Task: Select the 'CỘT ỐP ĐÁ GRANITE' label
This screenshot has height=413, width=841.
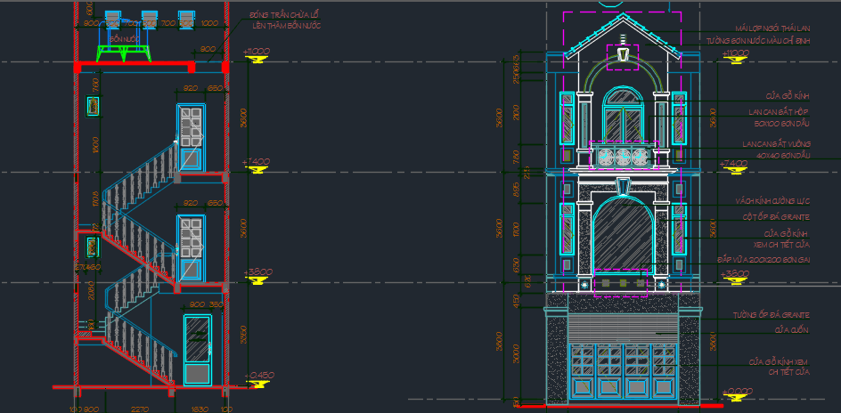Action: [775, 216]
